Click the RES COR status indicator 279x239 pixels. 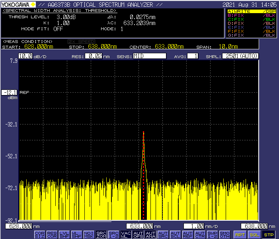pos(52,235)
